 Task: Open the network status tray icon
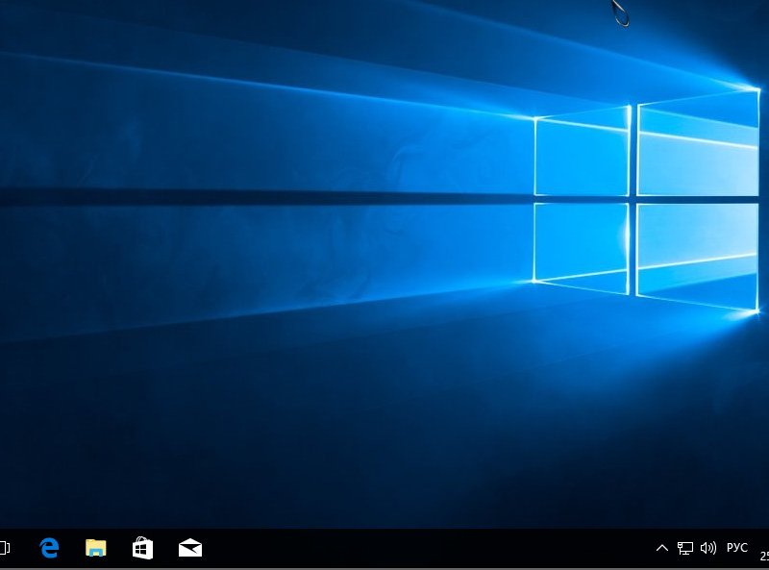685,548
